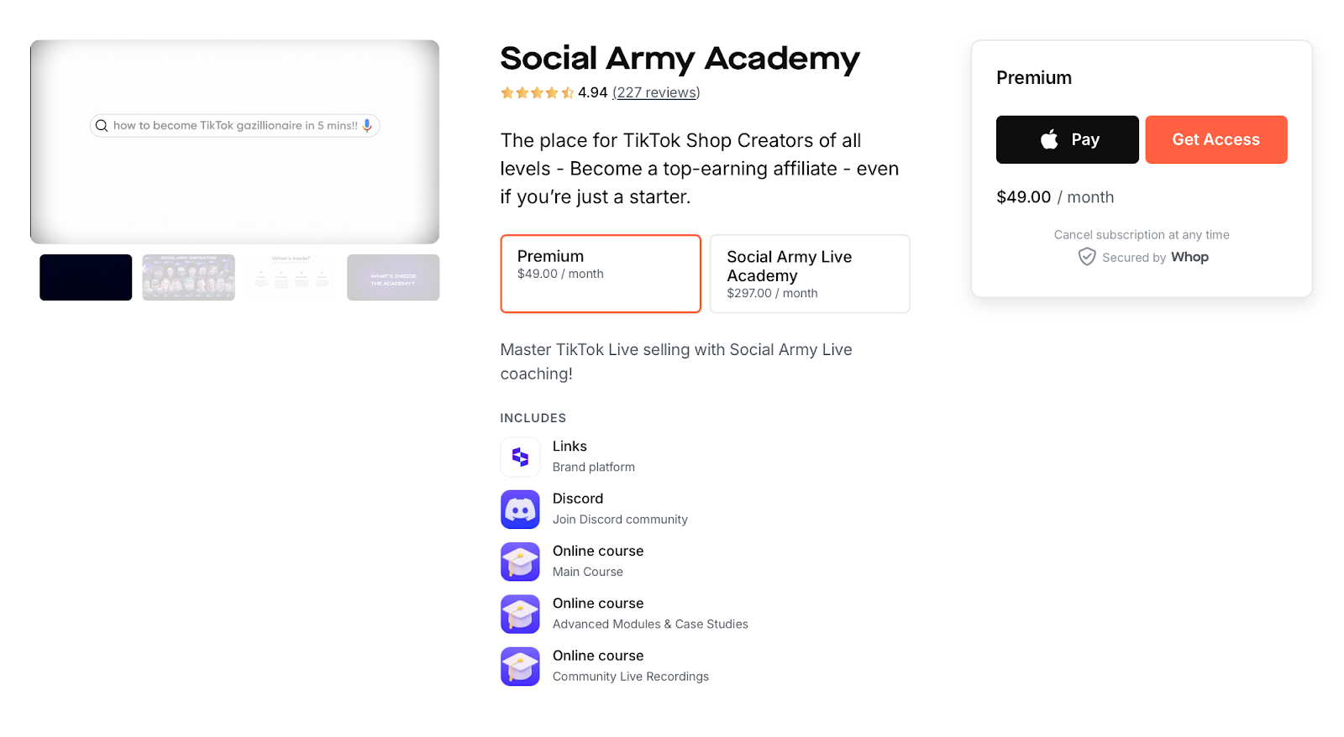1344x737 pixels.
Task: Click the magnifying glass search icon
Action: (102, 125)
